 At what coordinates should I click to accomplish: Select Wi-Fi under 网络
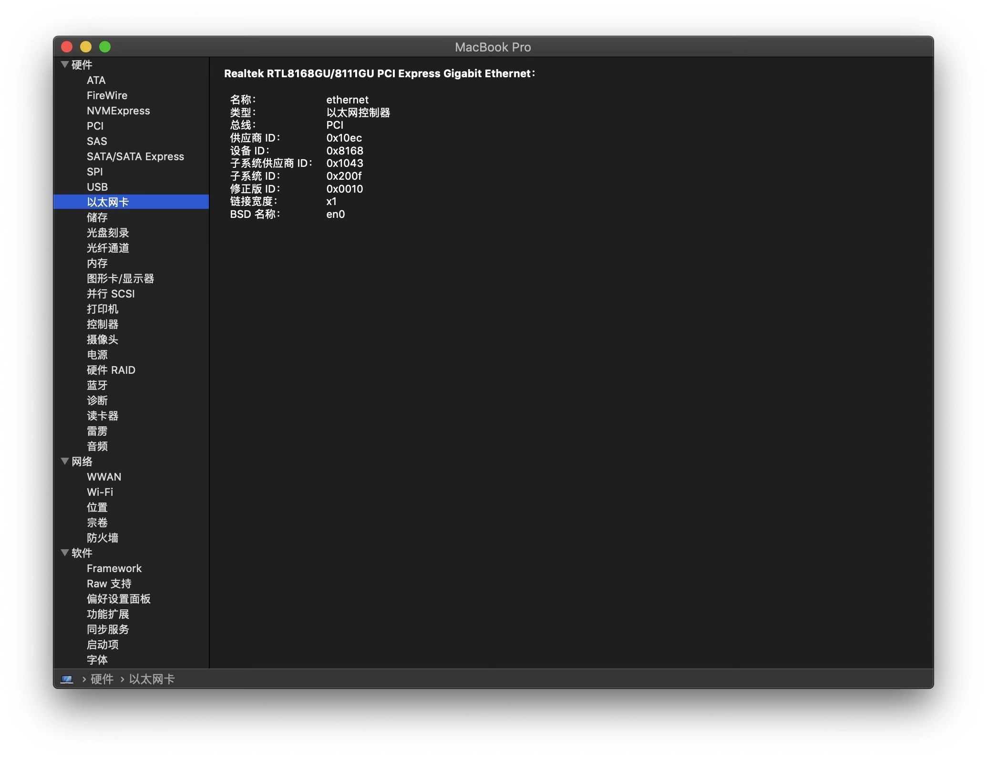[x=100, y=492]
